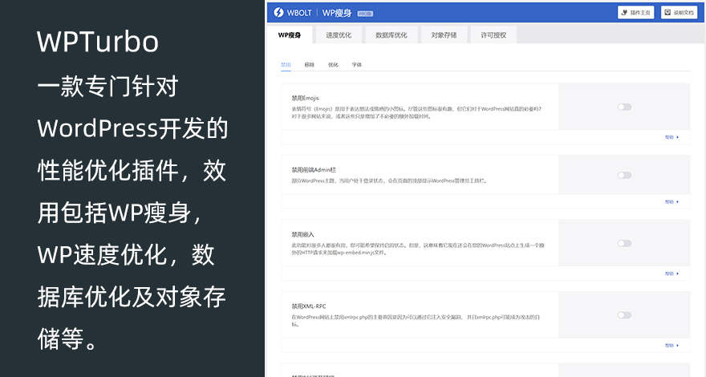This screenshot has height=377, width=706.
Task: Click the 禁用XML-RPC setting title
Action: (308, 306)
